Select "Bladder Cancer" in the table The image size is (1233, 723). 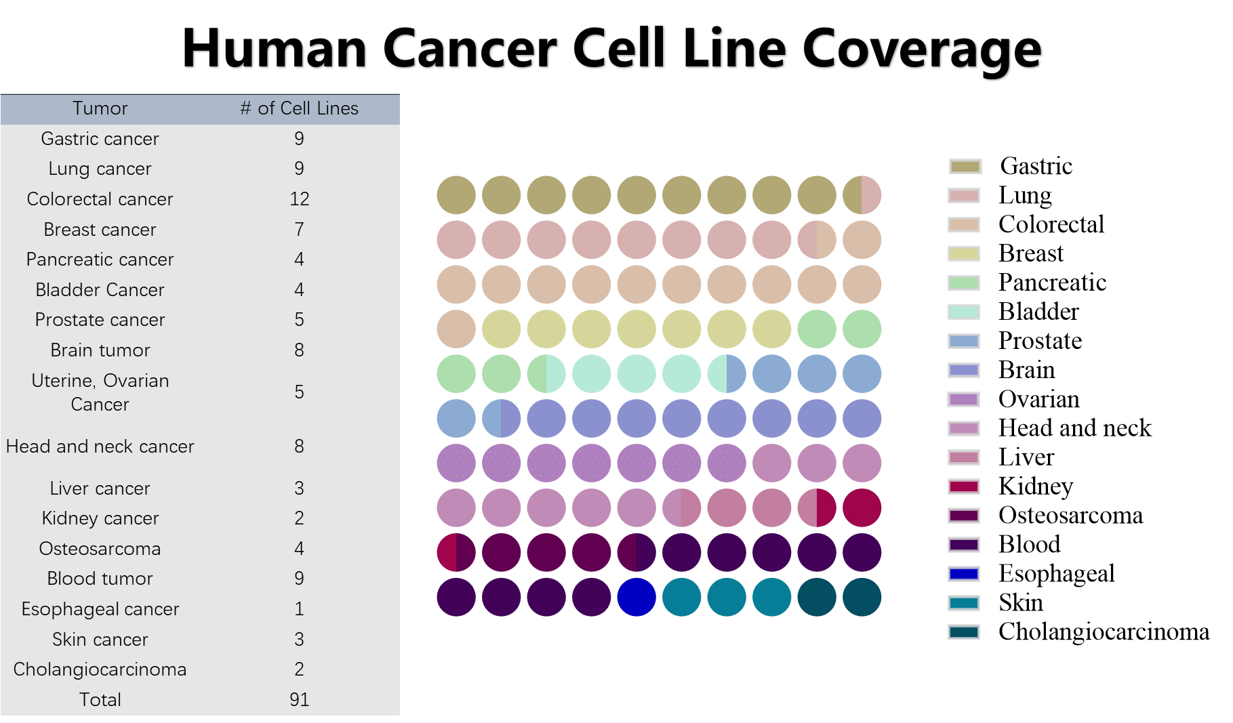click(100, 290)
